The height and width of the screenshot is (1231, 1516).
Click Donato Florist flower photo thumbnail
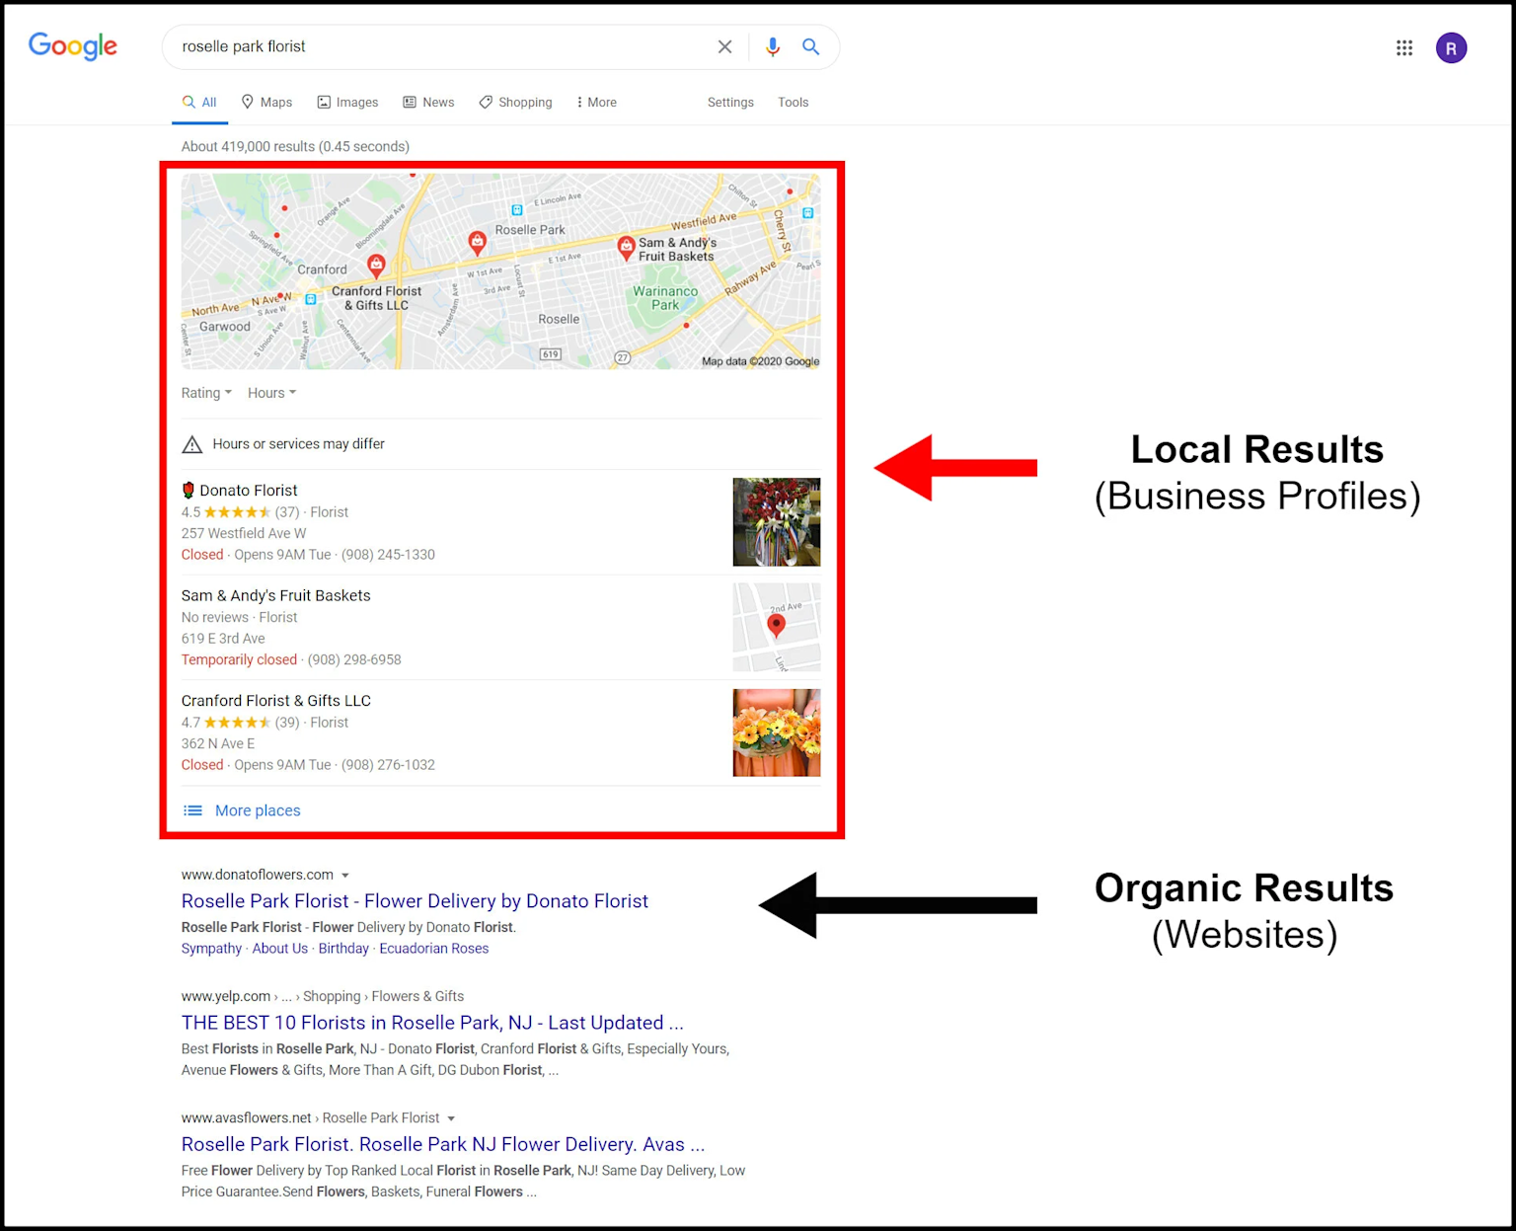[776, 522]
